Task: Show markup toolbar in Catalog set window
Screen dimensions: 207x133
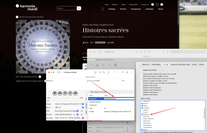Action: coord(168,52)
